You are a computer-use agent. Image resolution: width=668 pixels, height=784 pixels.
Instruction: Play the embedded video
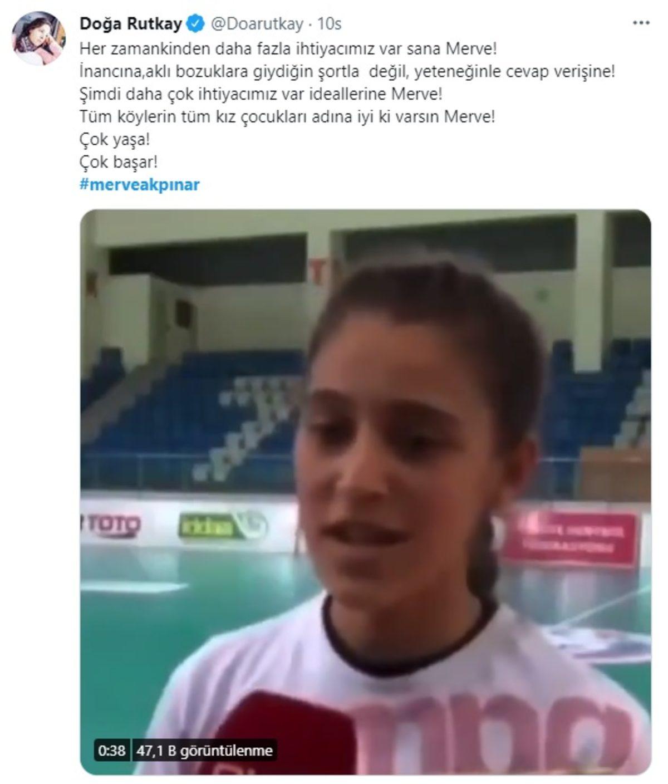(x=365, y=492)
